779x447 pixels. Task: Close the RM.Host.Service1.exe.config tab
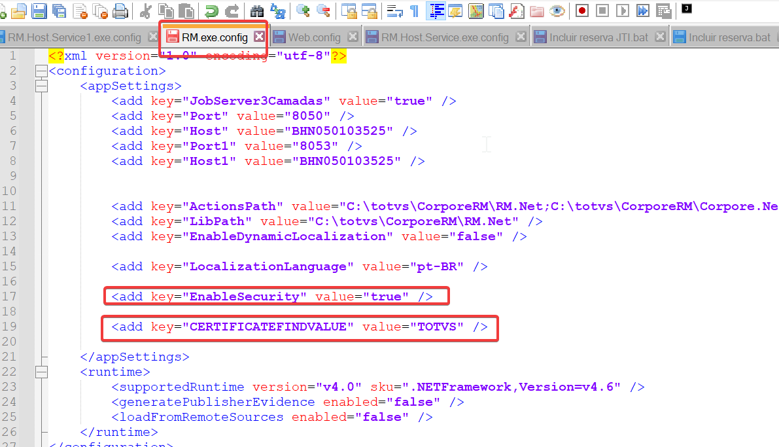(153, 36)
